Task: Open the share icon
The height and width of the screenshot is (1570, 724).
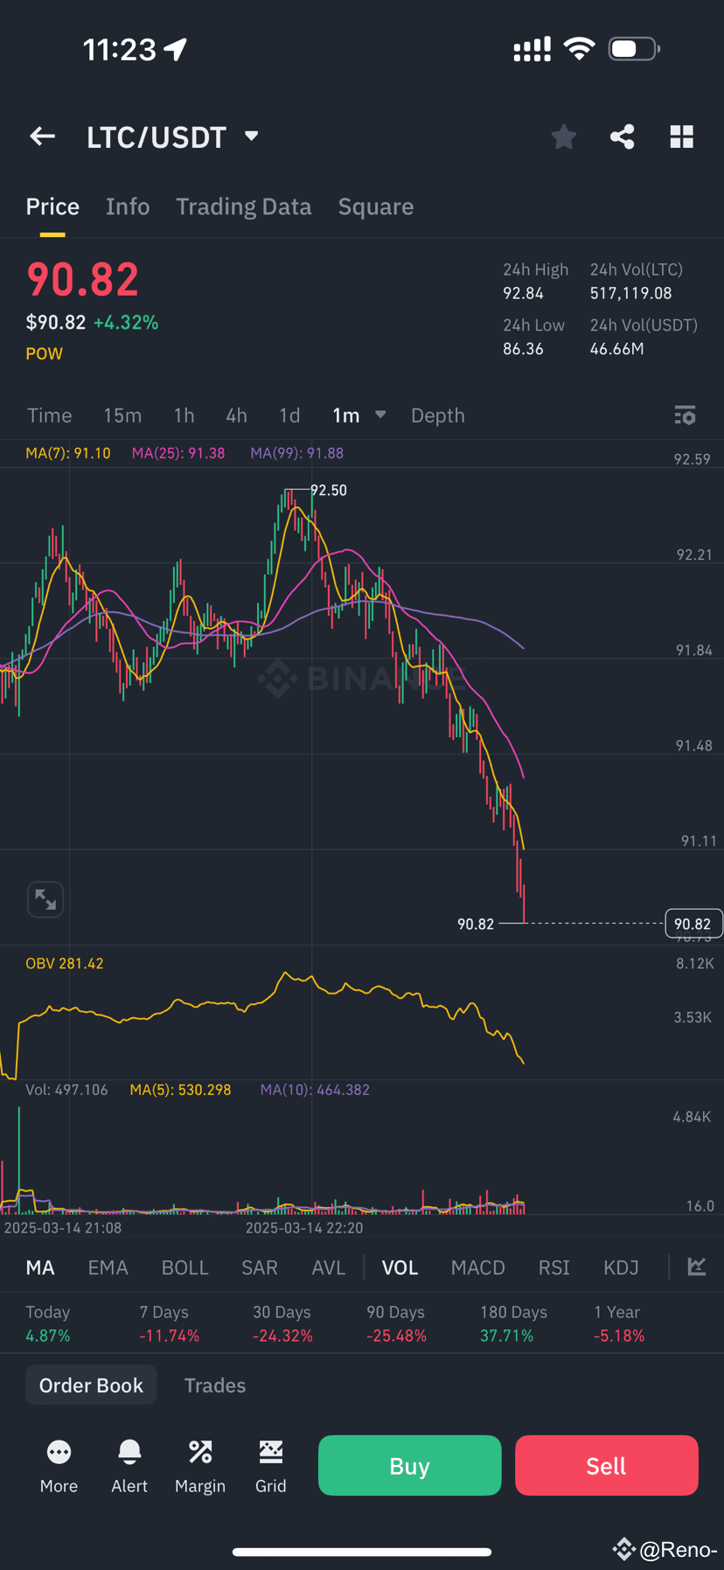Action: click(x=622, y=136)
